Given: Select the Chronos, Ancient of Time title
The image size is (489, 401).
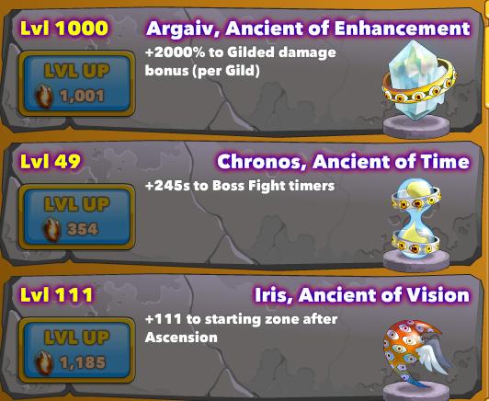Looking at the screenshot, I should click(343, 162).
